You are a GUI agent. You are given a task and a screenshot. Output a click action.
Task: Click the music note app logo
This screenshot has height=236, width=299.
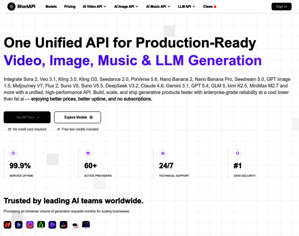tap(86, 225)
